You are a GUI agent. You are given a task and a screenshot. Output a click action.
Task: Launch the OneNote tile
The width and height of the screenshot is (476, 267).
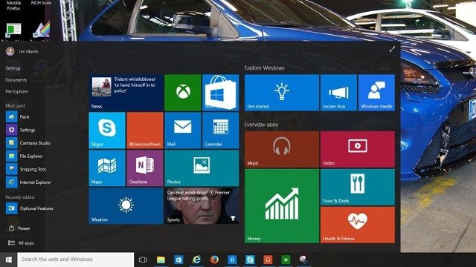coord(145,168)
